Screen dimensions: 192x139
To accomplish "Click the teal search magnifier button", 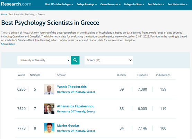I will tap(75, 60).
